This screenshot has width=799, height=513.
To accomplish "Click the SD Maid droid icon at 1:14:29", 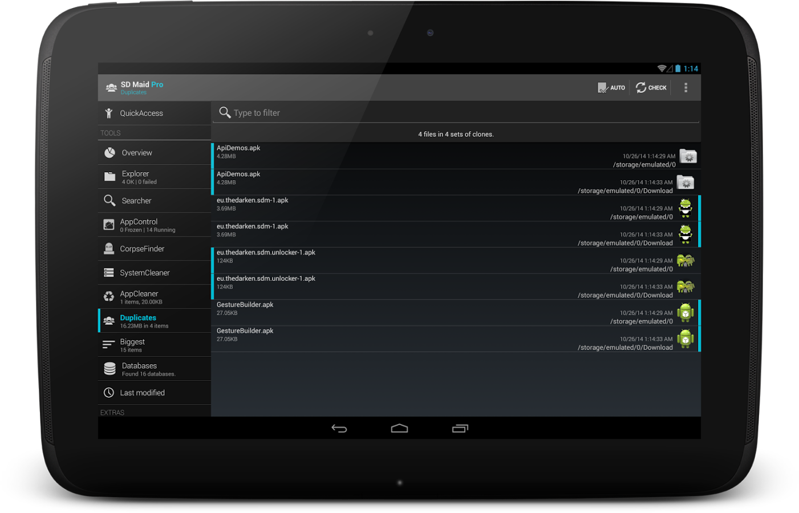I will (x=686, y=208).
